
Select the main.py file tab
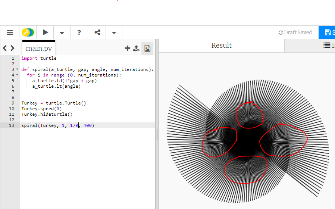tap(38, 49)
